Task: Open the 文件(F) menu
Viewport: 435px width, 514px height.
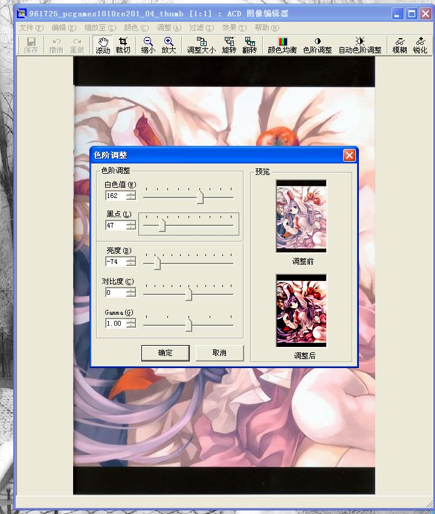Action: (x=31, y=28)
